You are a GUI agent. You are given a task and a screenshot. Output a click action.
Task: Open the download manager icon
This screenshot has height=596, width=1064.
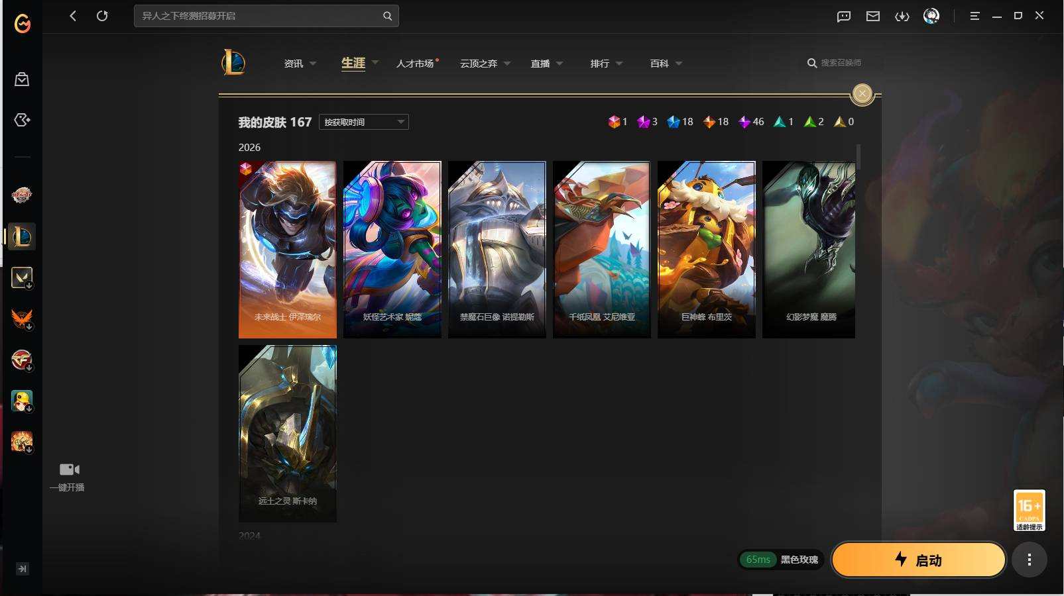point(902,16)
